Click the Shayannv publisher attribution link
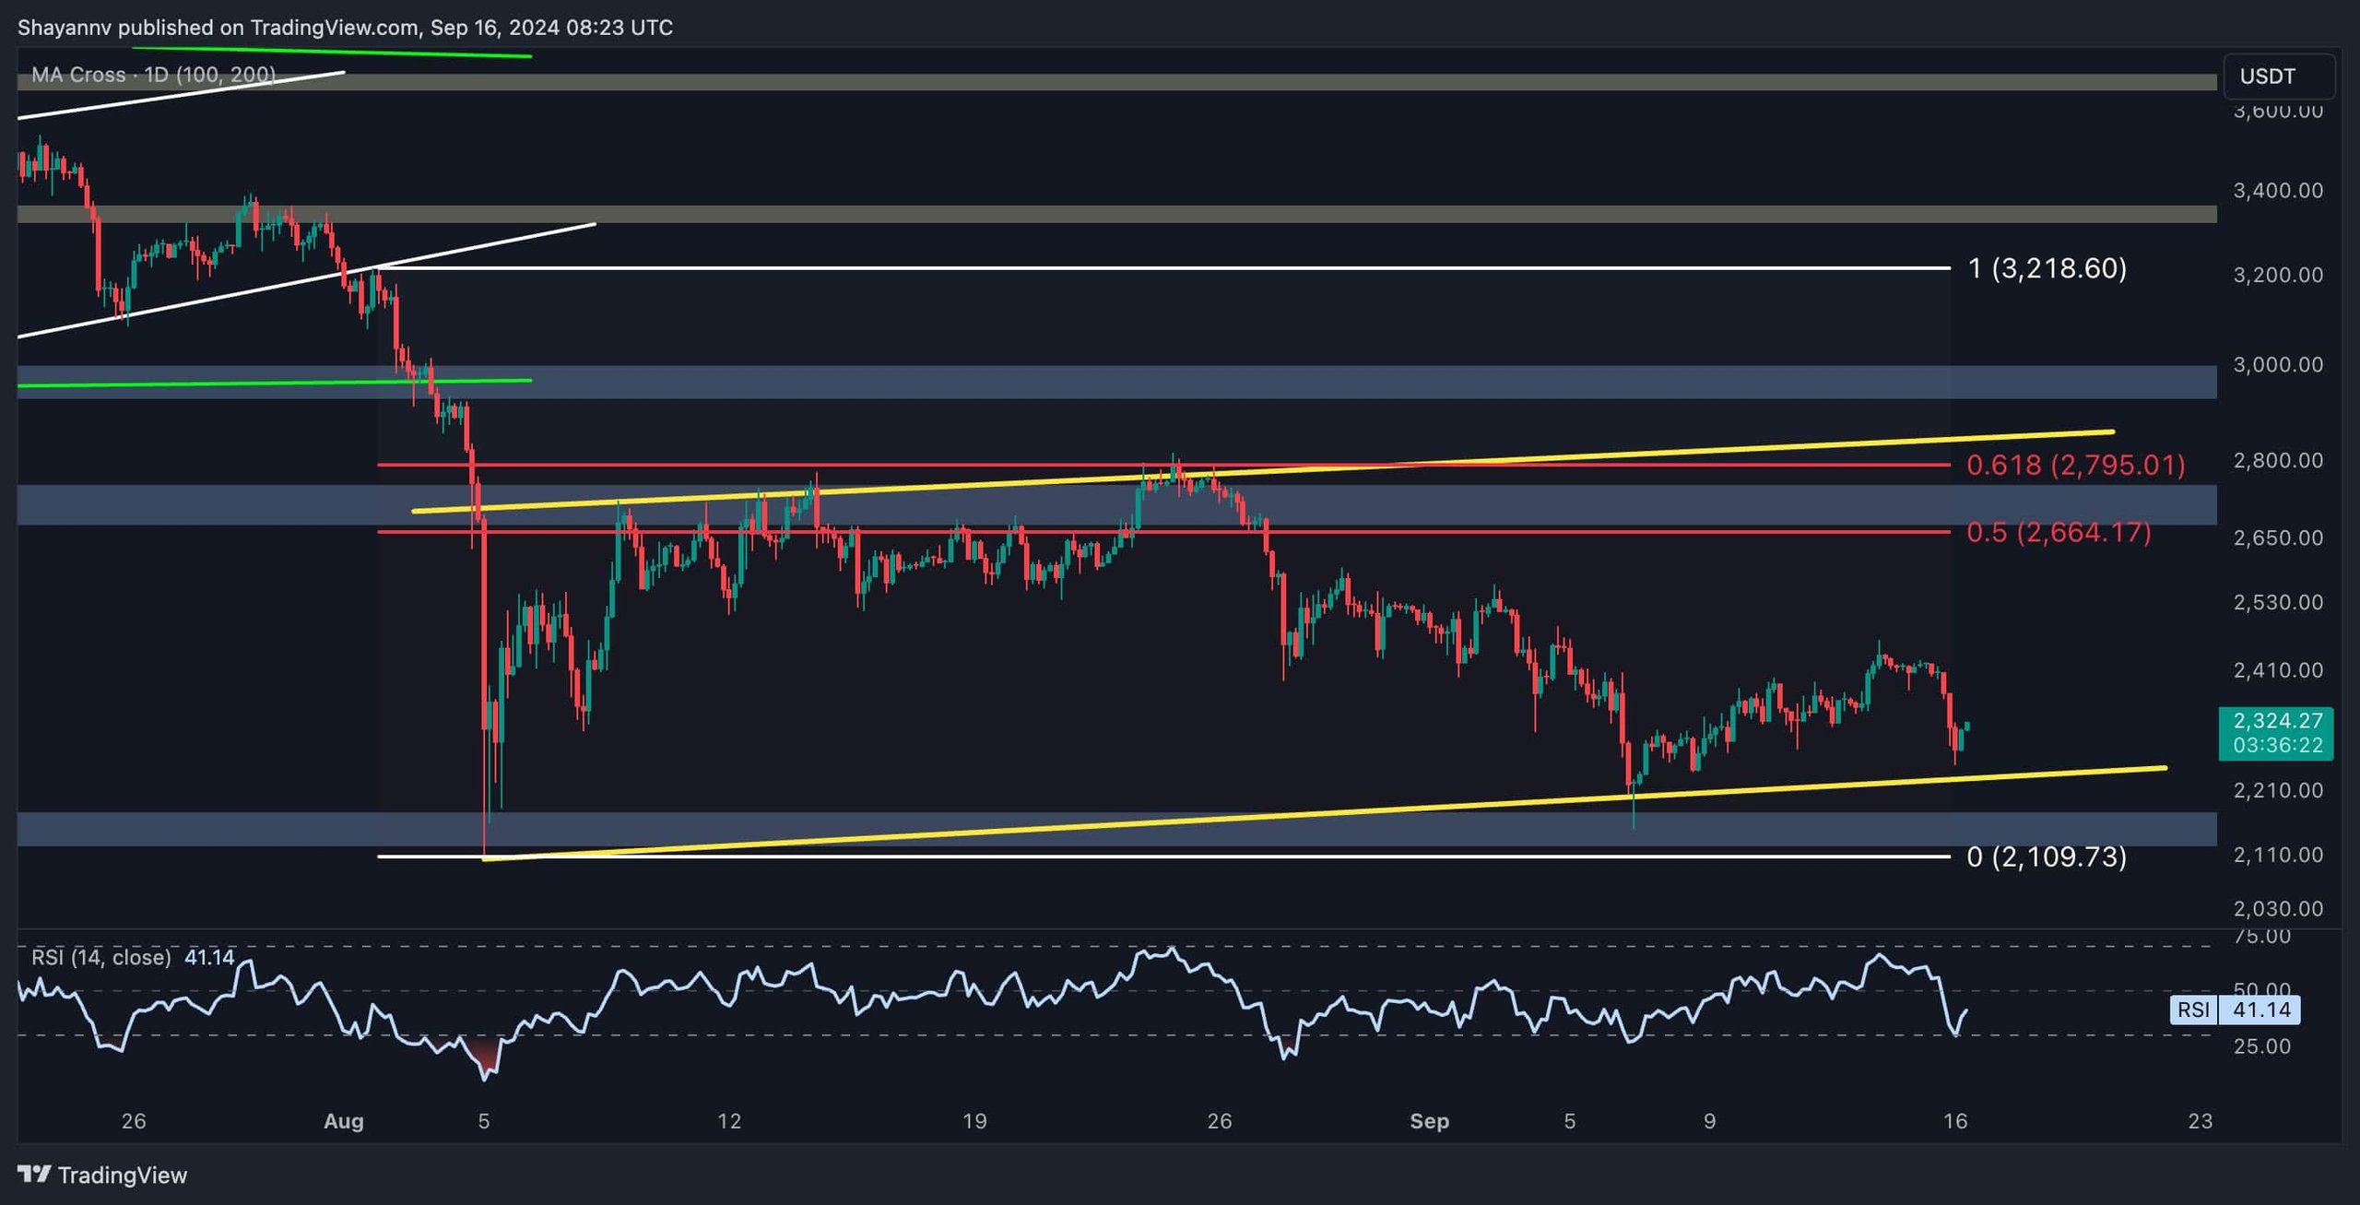2360x1205 pixels. [x=65, y=27]
